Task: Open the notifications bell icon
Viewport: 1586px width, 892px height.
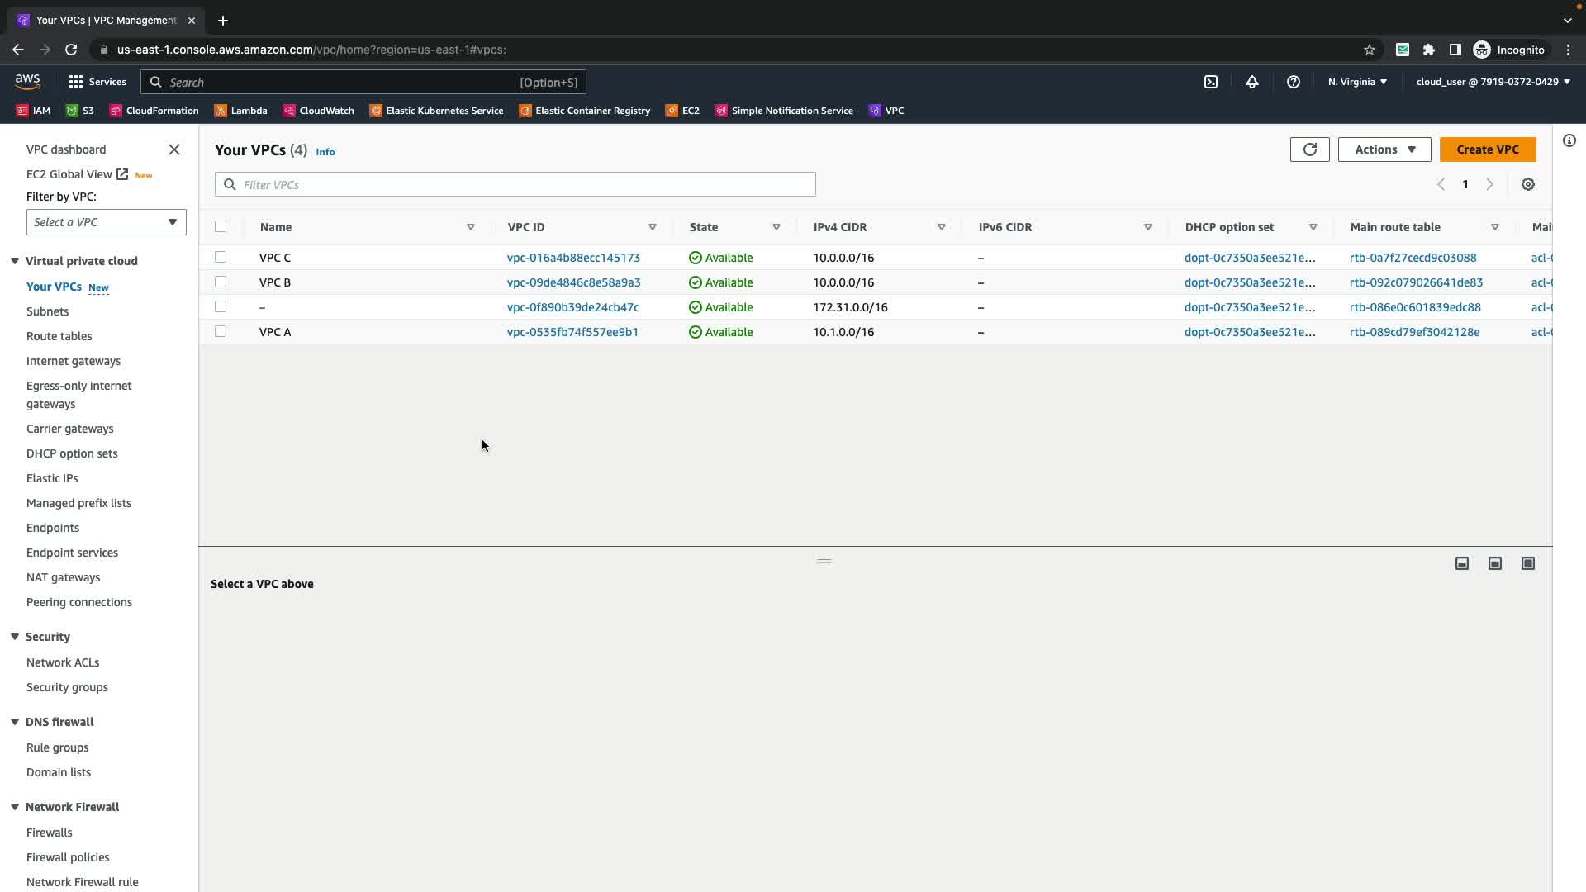Action: (1252, 82)
